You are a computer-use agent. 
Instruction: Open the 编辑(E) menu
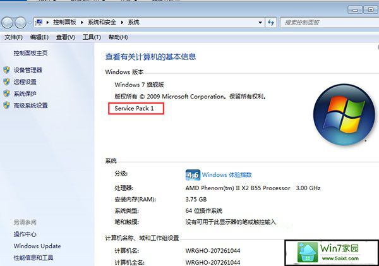(x=39, y=37)
